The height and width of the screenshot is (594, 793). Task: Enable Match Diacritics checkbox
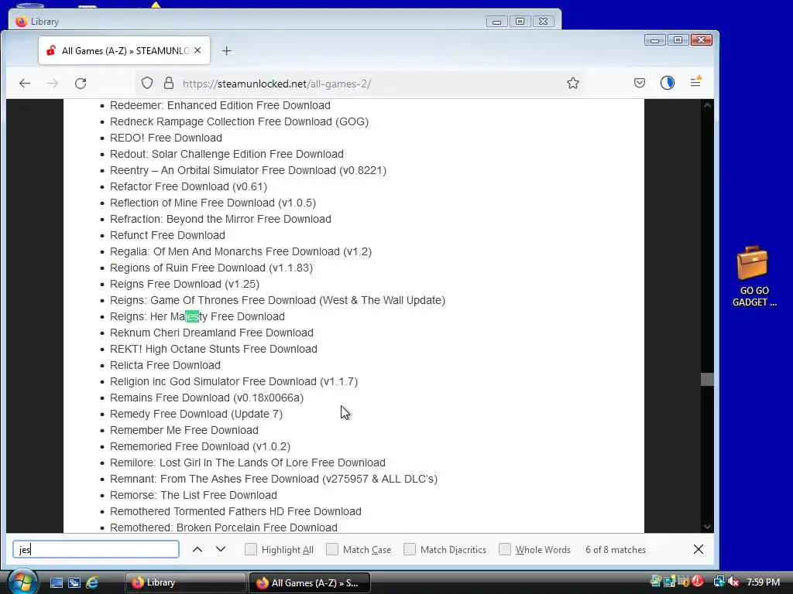(410, 550)
